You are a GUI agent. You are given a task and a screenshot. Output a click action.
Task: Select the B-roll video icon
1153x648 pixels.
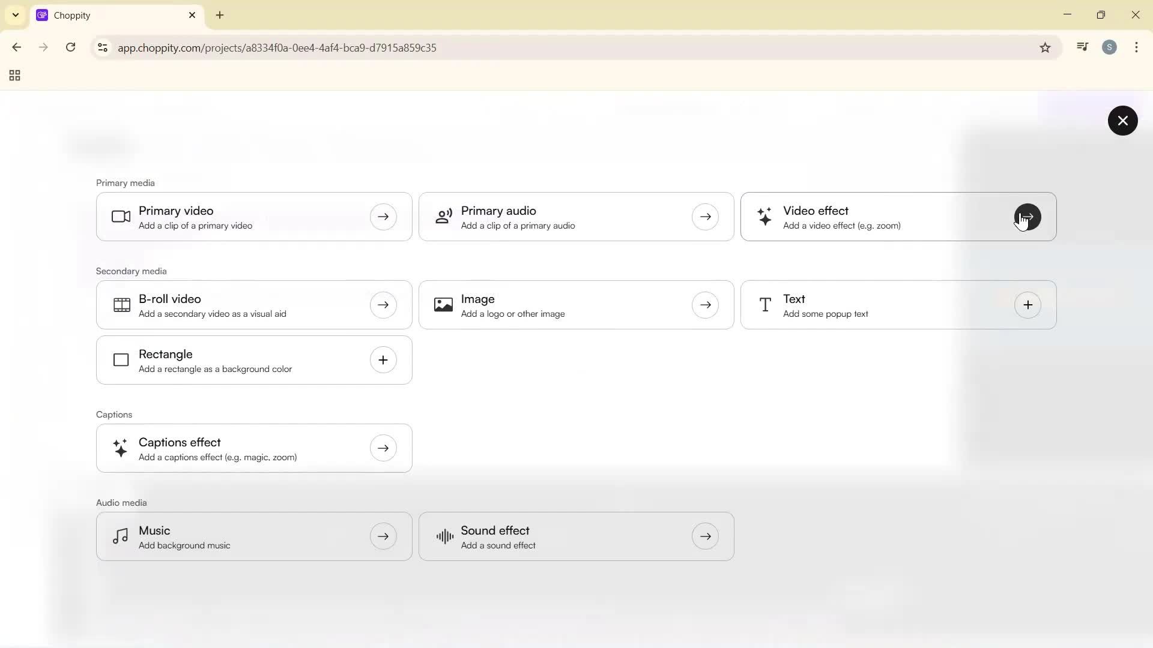(x=120, y=304)
